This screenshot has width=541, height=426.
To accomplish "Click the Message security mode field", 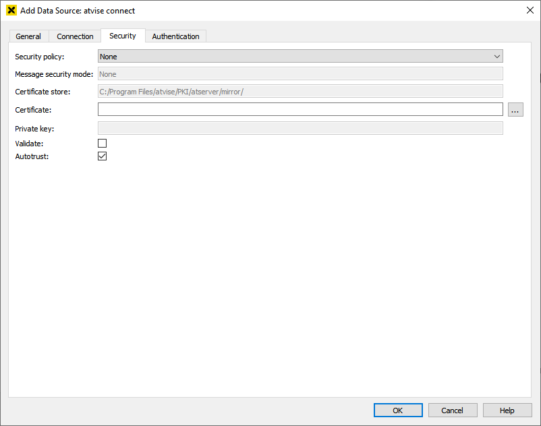I will click(x=300, y=74).
